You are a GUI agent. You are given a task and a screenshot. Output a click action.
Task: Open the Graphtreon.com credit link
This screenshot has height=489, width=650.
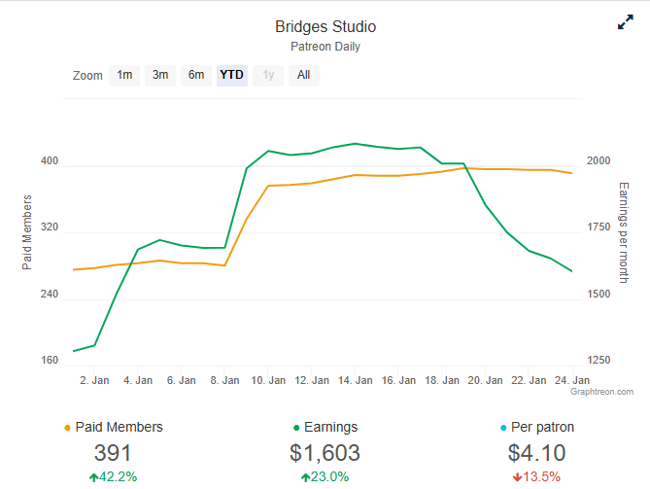click(x=601, y=392)
